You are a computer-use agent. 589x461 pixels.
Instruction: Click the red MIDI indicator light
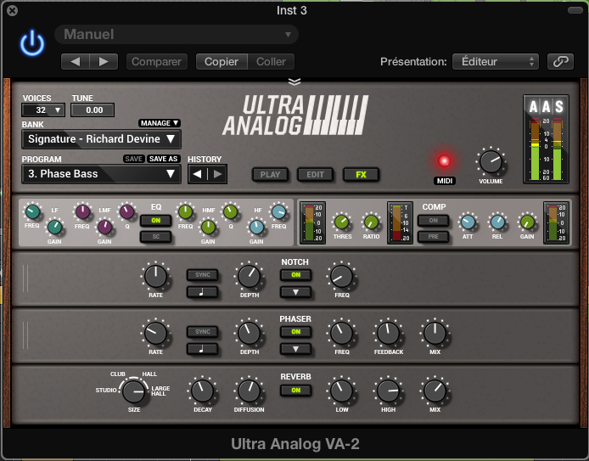tap(445, 160)
